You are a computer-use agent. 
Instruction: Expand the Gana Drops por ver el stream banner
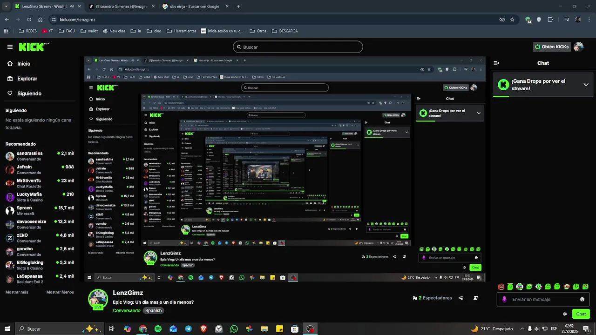pos(586,85)
